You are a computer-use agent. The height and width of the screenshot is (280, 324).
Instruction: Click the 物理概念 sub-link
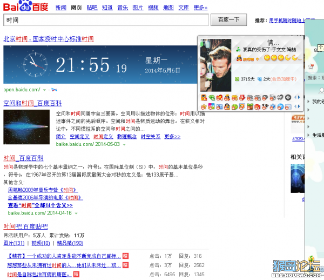(x=127, y=136)
